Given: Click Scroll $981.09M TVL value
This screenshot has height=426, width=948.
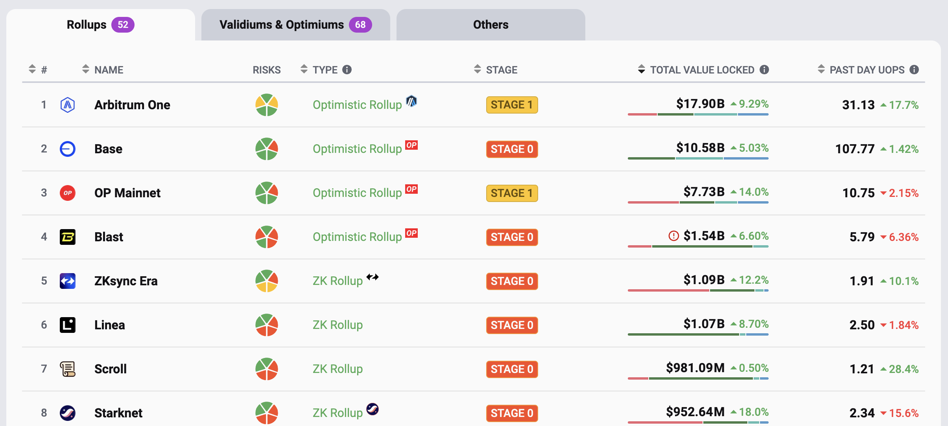Looking at the screenshot, I should pos(695,368).
